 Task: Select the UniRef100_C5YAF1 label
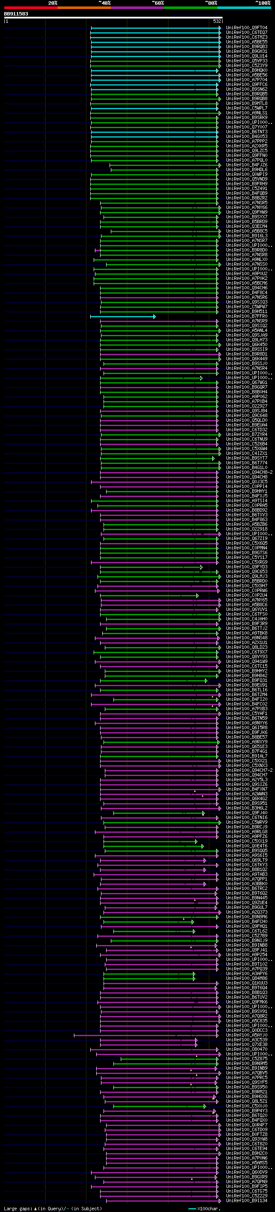(246, 714)
